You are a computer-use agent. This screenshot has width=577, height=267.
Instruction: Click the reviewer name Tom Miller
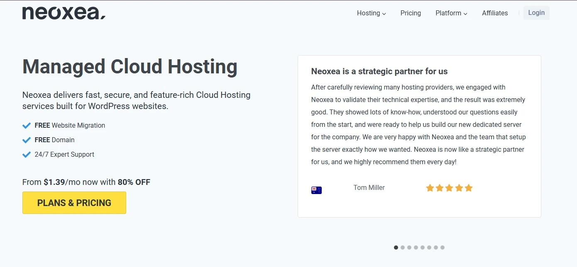pos(369,188)
